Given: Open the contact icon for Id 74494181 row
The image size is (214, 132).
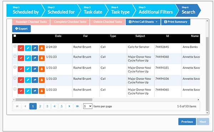Looking at the screenshot, I should (42, 69).
